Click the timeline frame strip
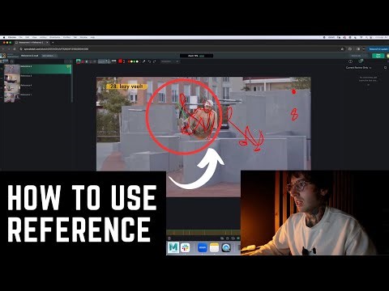This screenshot has height=291, width=389. coord(203,232)
